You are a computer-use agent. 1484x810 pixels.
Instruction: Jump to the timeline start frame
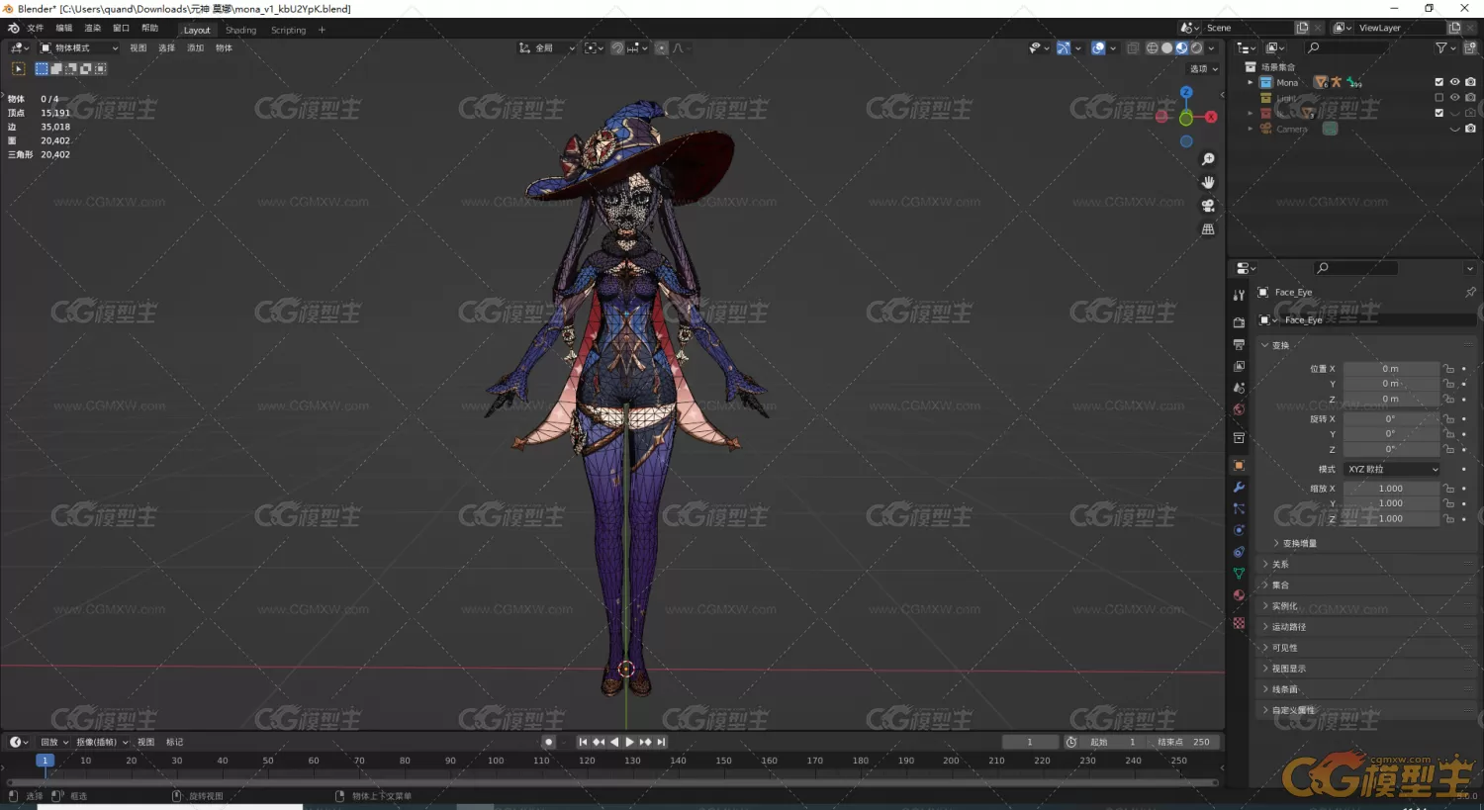[x=583, y=742]
